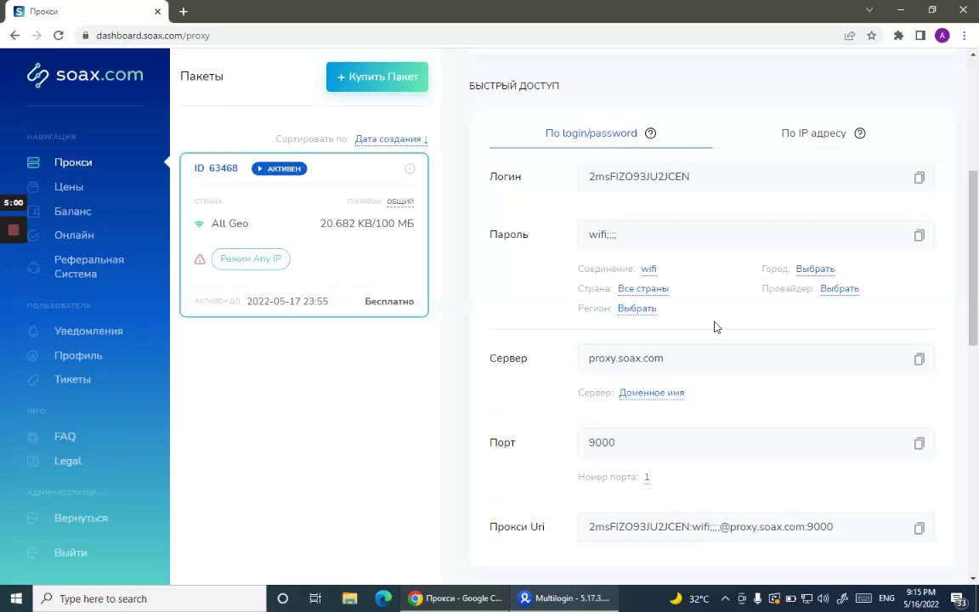Choose Регион via Выбрать
979x612 pixels.
coord(637,309)
